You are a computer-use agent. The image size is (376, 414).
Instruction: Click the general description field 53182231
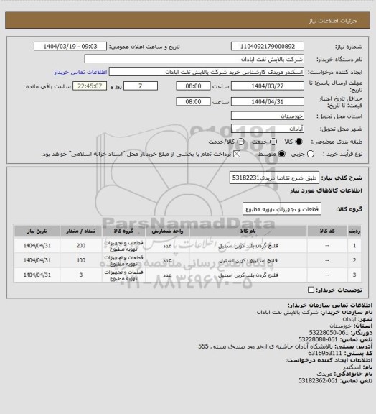coord(274,178)
